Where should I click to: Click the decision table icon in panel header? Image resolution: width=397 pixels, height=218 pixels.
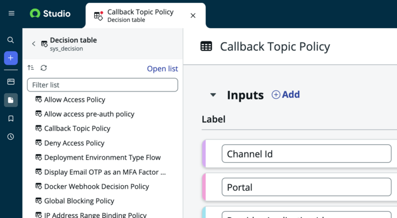[x=44, y=44]
